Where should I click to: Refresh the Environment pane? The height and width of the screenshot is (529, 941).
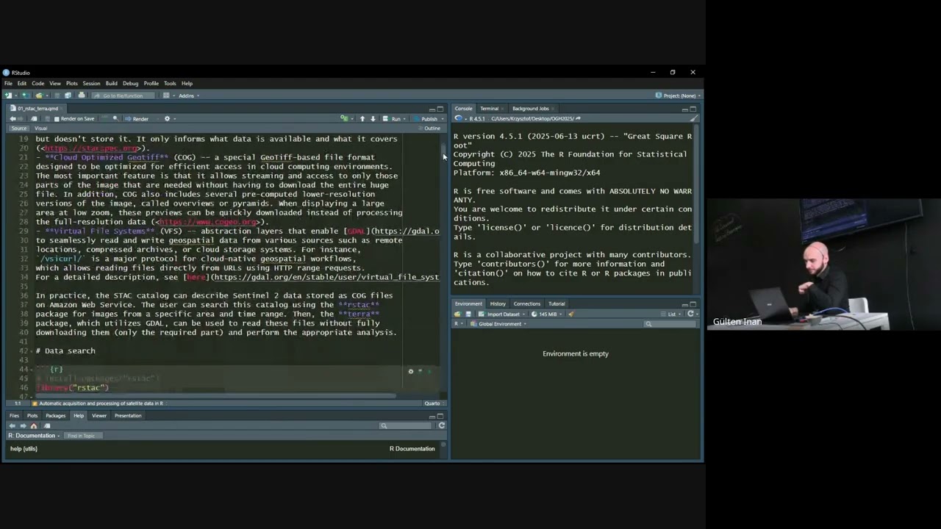pyautogui.click(x=690, y=314)
